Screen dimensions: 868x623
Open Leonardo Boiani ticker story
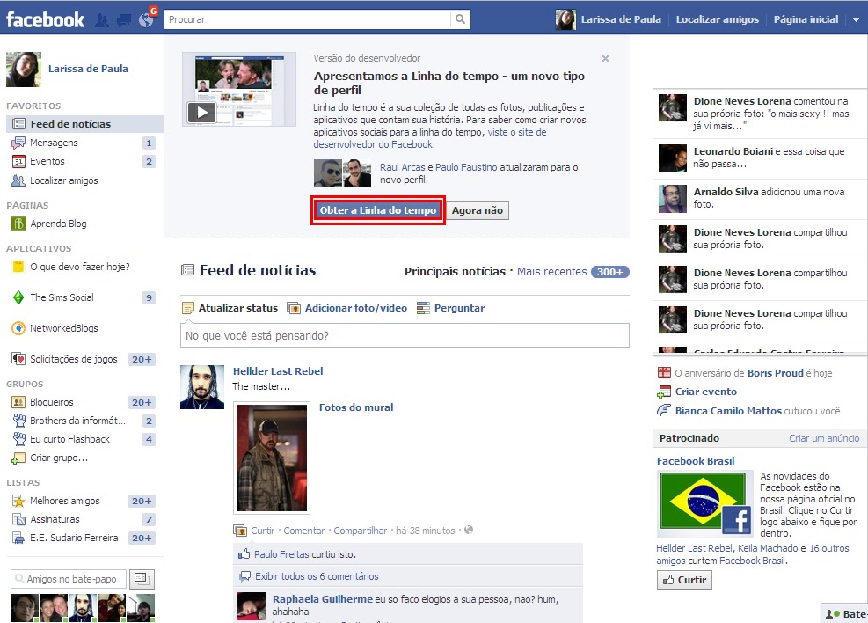(760, 158)
